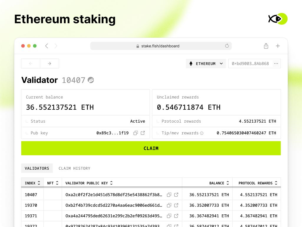The width and height of the screenshot is (302, 227).
Task: Click key 0xb2f4b739cdcd5d2270a4aa6eac9006ed661d…
Action: point(114,205)
